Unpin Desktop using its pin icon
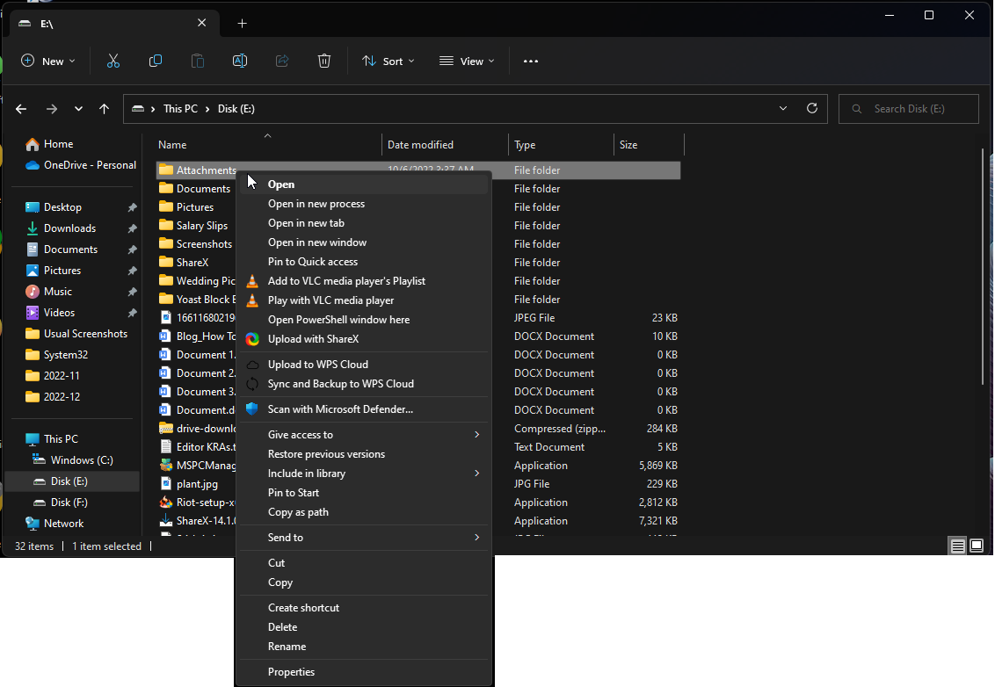This screenshot has width=995, height=687. pyautogui.click(x=132, y=207)
